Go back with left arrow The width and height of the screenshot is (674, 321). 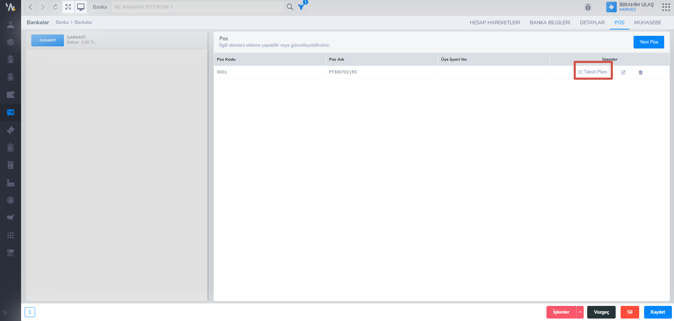point(31,7)
